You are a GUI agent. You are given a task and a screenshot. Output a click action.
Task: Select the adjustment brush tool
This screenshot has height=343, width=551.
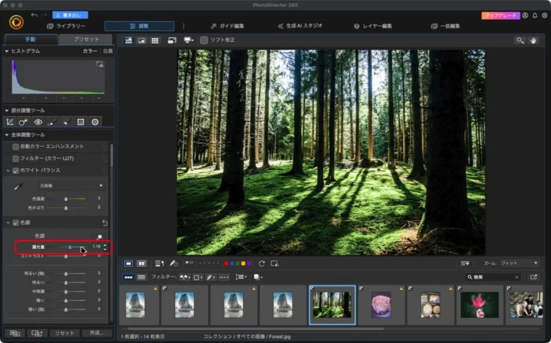pyautogui.click(x=52, y=122)
